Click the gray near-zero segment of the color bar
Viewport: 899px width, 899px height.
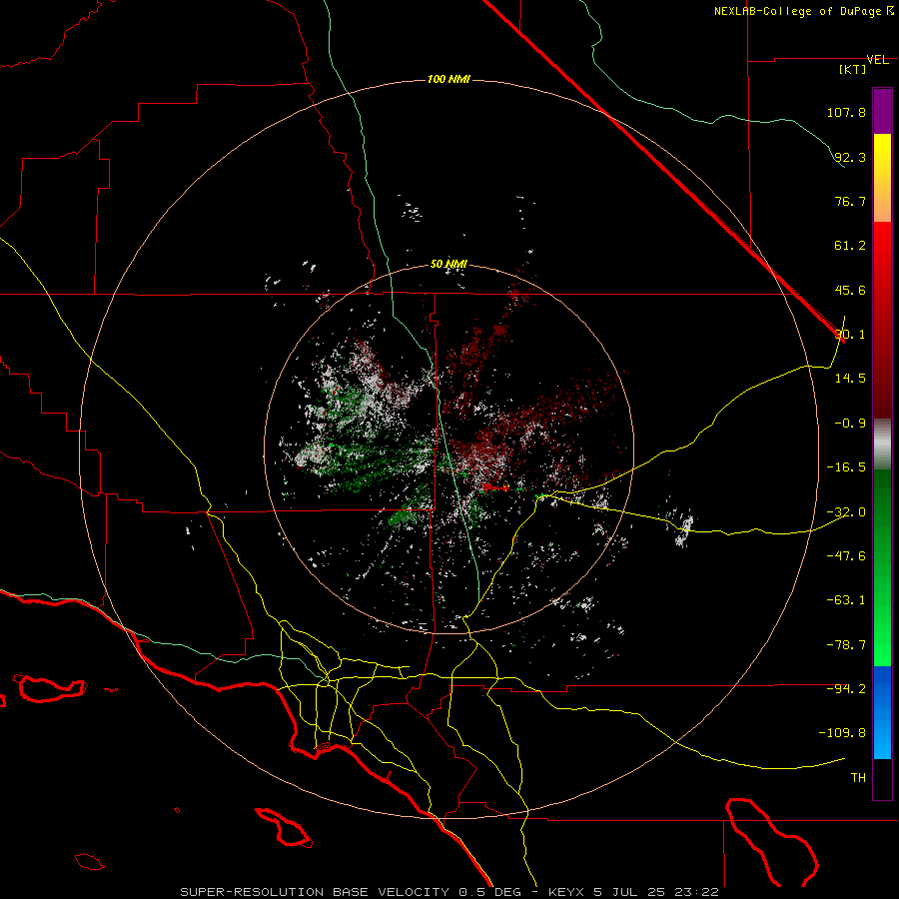(882, 444)
